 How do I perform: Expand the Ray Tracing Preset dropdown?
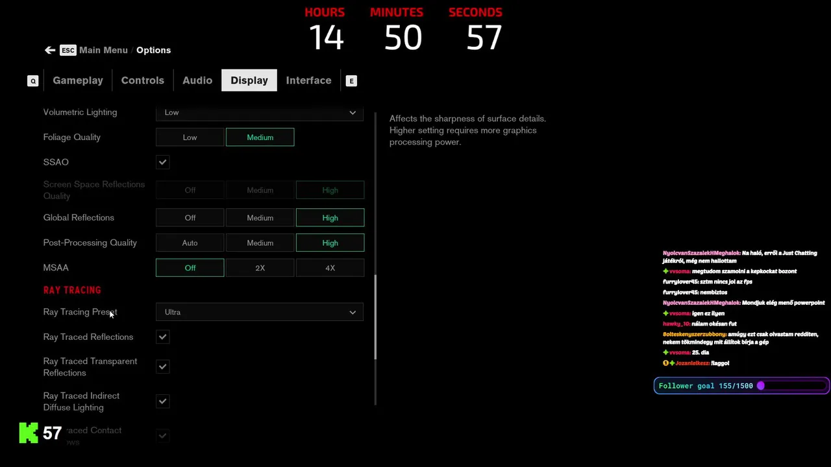[x=260, y=313]
